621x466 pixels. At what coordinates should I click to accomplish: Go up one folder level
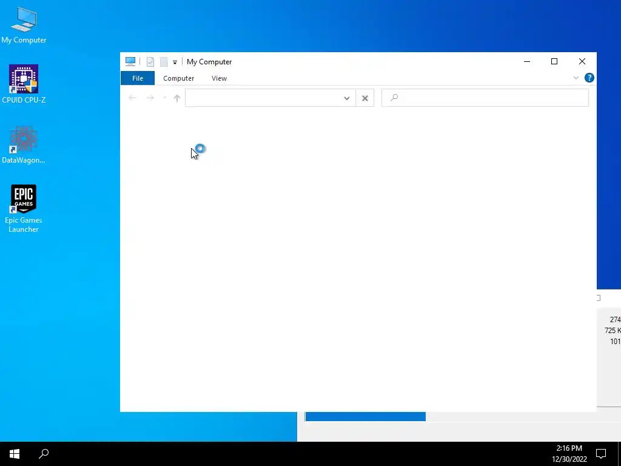coord(177,98)
